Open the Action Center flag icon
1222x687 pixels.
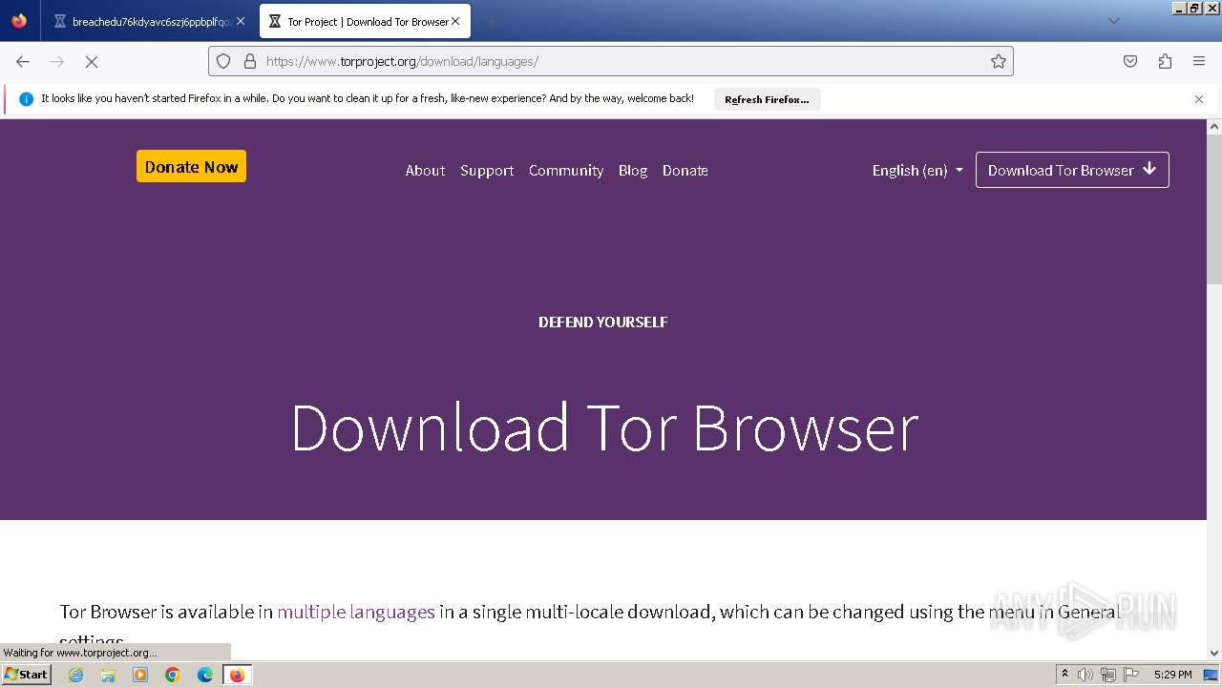tap(1131, 675)
